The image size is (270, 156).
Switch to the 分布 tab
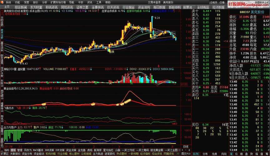(205, 154)
